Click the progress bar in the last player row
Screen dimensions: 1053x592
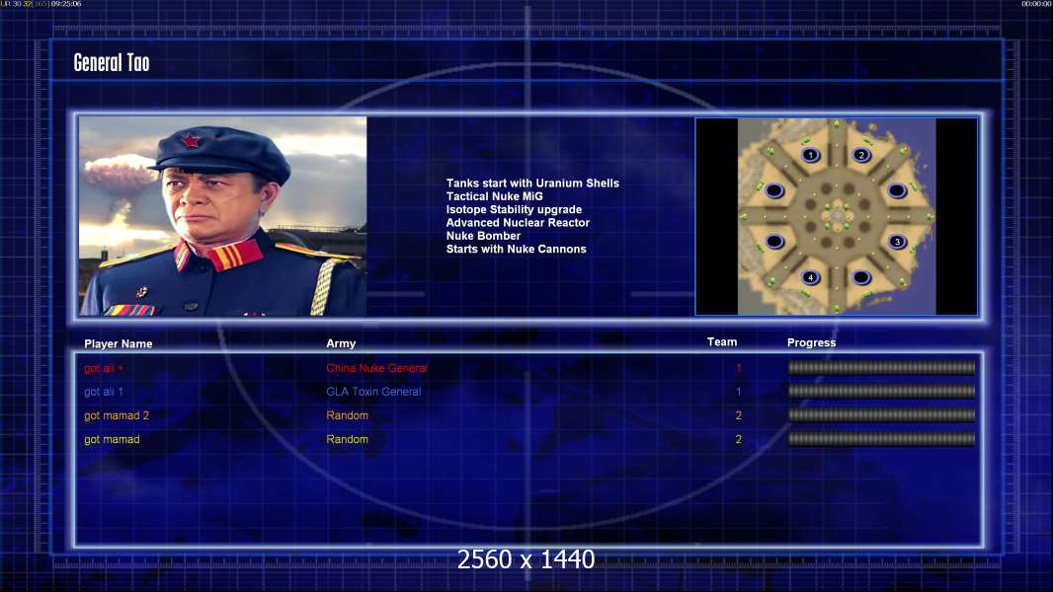[882, 439]
